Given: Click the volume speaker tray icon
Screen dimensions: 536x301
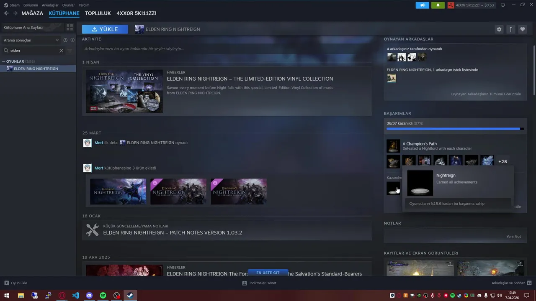Looking at the screenshot, I should [499, 296].
